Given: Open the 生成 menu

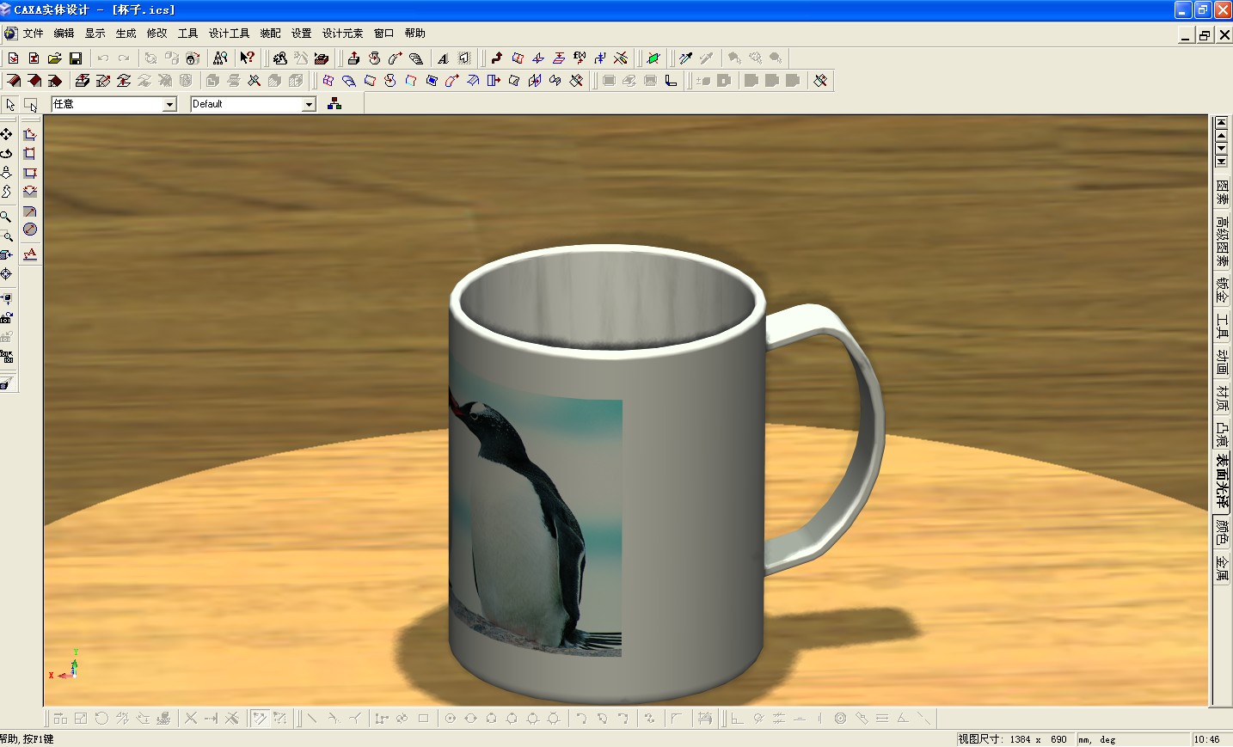Looking at the screenshot, I should pyautogui.click(x=126, y=34).
